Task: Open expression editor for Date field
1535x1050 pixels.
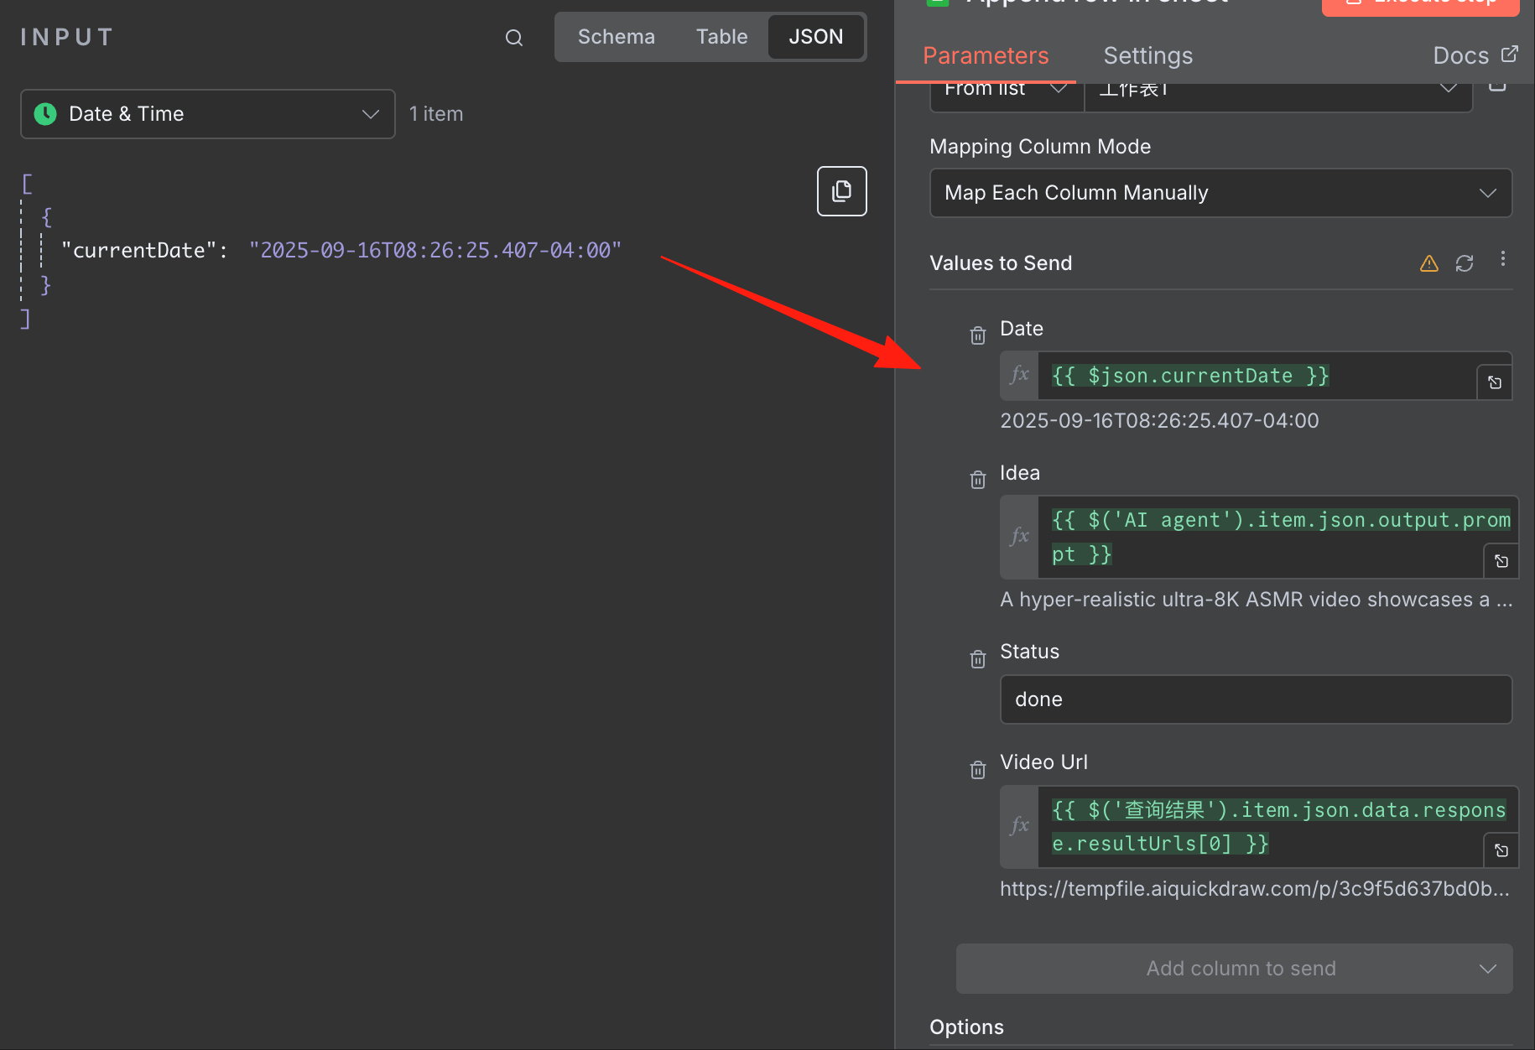Action: [x=1495, y=382]
